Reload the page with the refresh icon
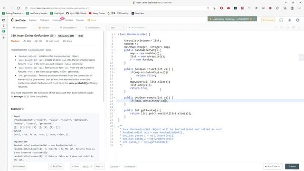 click(18, 8)
